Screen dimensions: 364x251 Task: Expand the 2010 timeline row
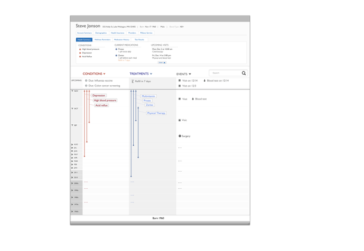click(x=72, y=178)
